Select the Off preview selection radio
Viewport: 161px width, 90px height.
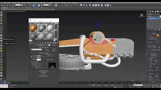coord(148,47)
